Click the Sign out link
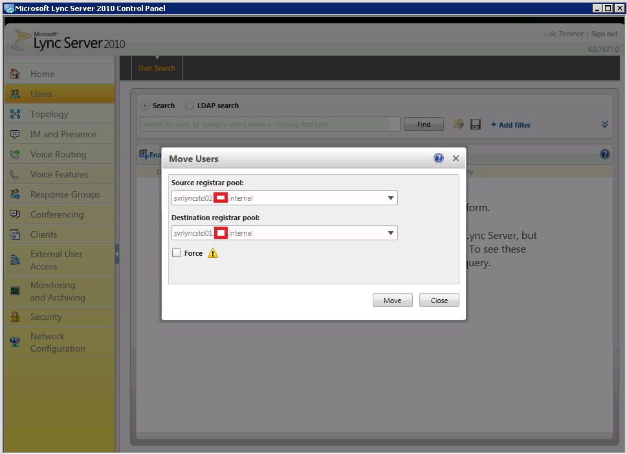This screenshot has width=627, height=454. 604,34
